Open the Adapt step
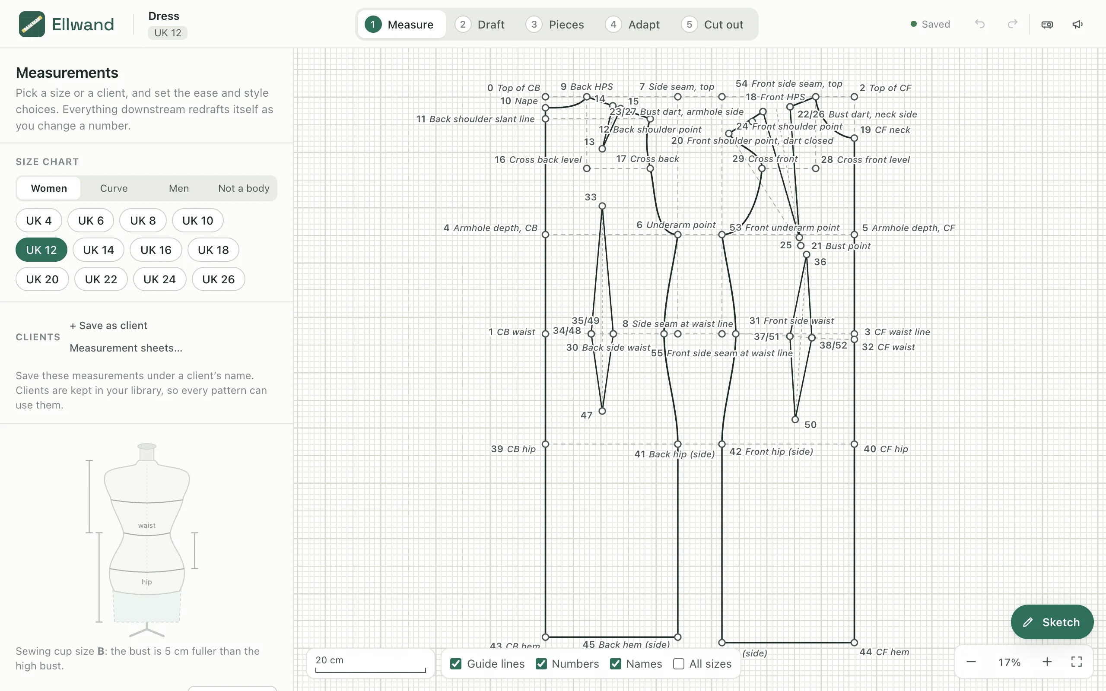Image resolution: width=1106 pixels, height=691 pixels. [632, 24]
